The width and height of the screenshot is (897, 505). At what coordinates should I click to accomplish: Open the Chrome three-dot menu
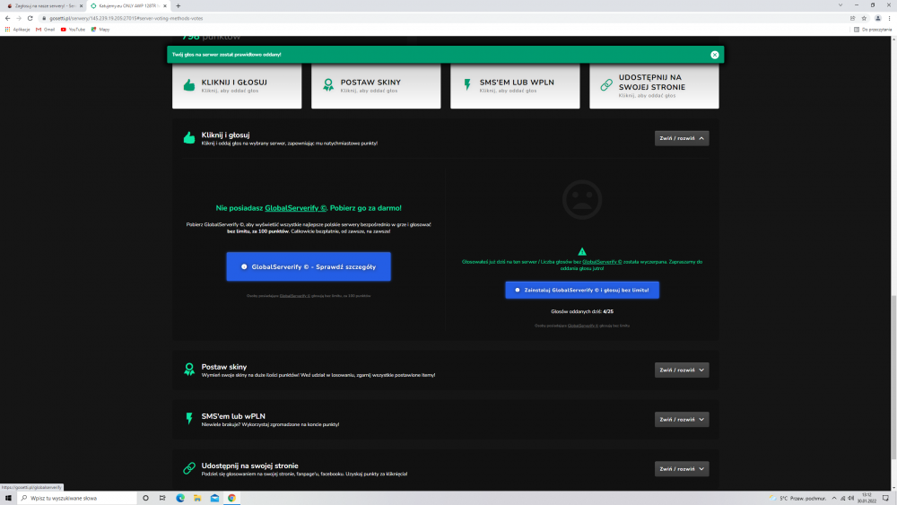click(889, 18)
